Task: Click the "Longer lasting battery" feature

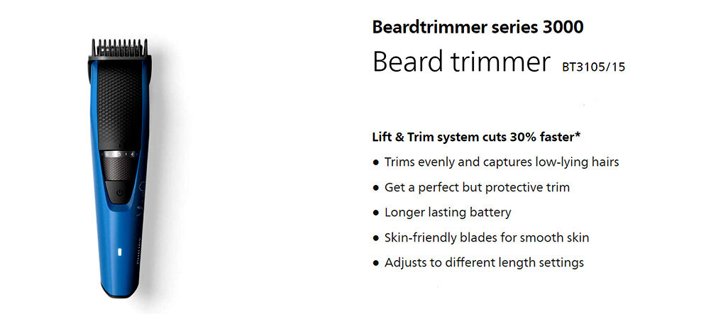Action: (448, 213)
